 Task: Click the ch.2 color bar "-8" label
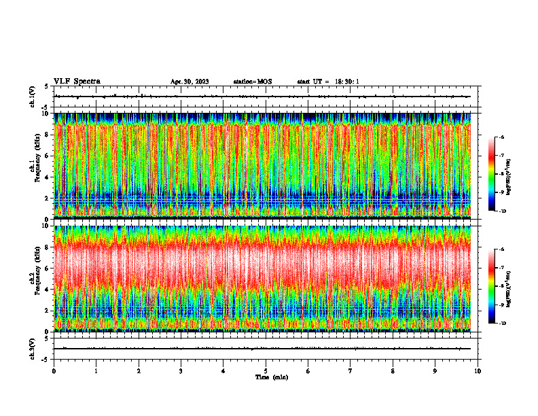point(501,286)
